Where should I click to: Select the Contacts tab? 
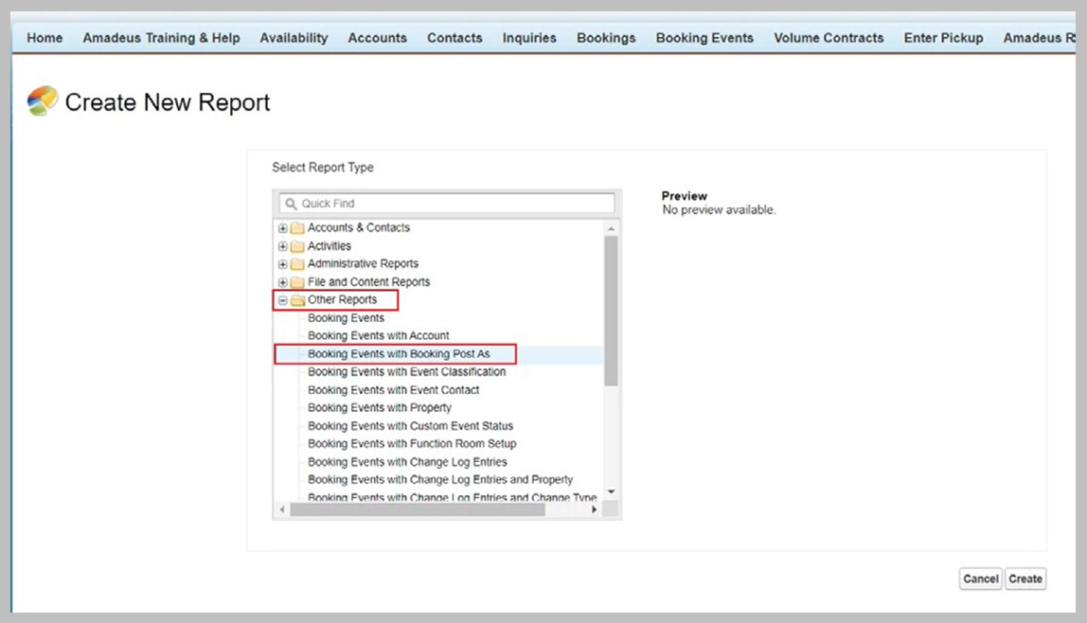coord(454,38)
